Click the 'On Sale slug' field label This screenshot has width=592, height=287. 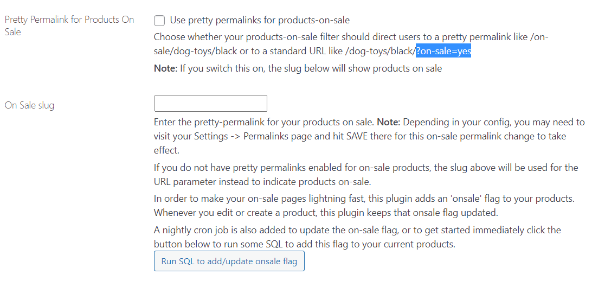(29, 105)
